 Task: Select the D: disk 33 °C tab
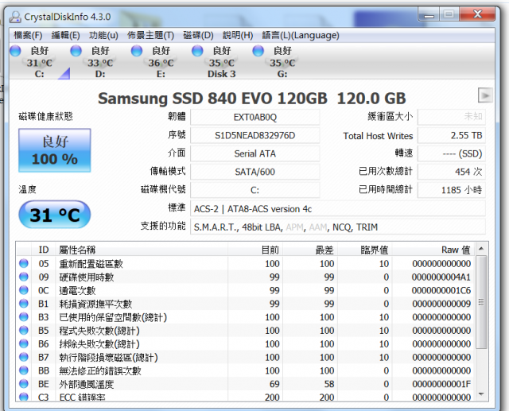click(x=100, y=62)
